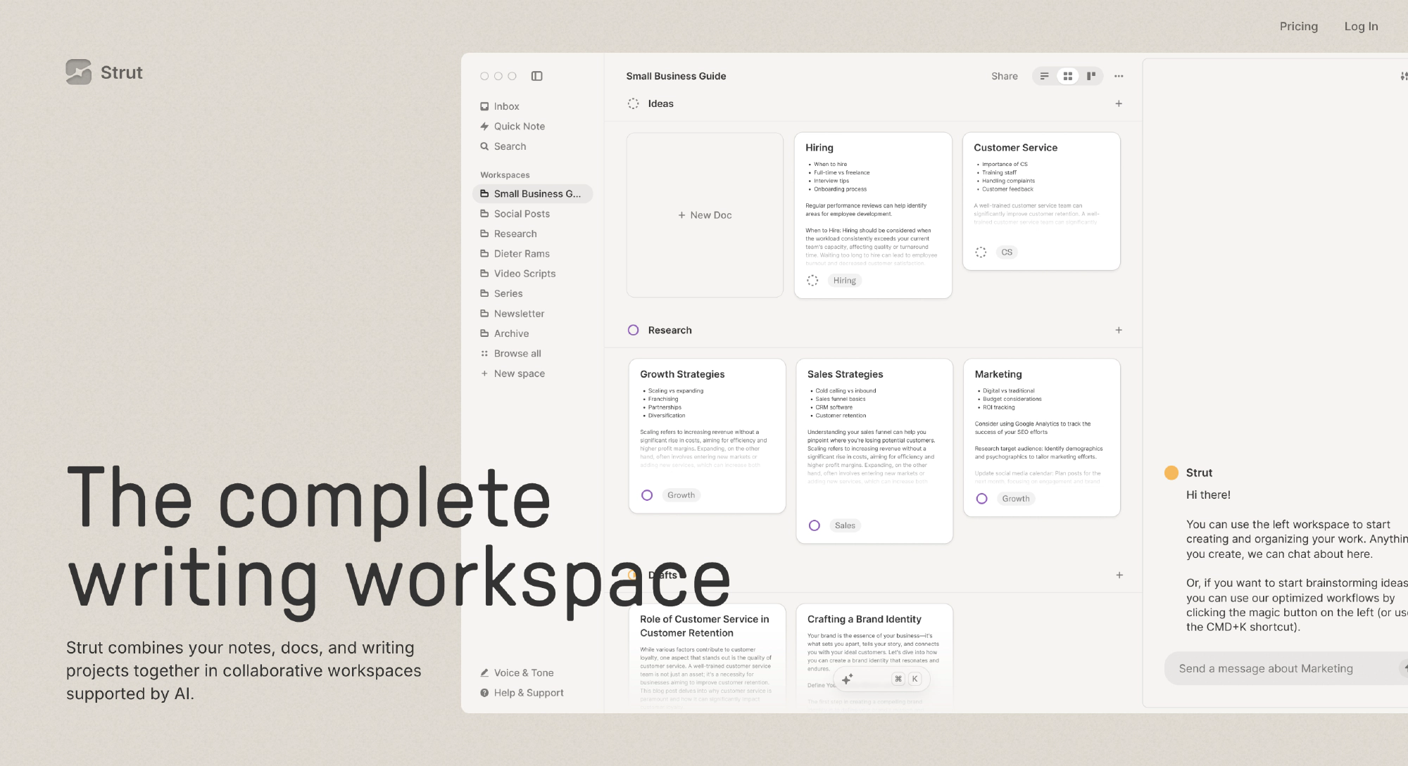Open Search in the sidebar

[510, 146]
